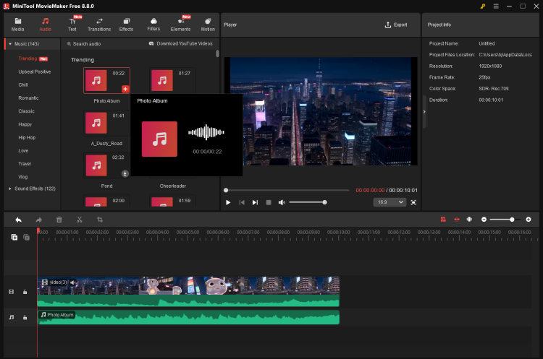Screen dimensions: 543x359
Task: Collapse the Music (143) category
Action: pyautogui.click(x=10, y=44)
